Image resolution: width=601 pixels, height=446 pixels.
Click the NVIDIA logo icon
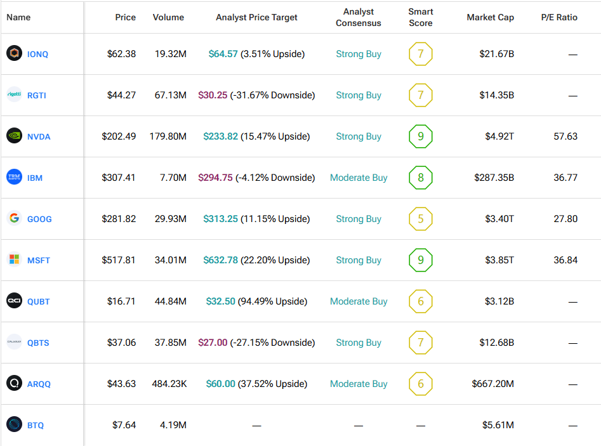point(14,136)
